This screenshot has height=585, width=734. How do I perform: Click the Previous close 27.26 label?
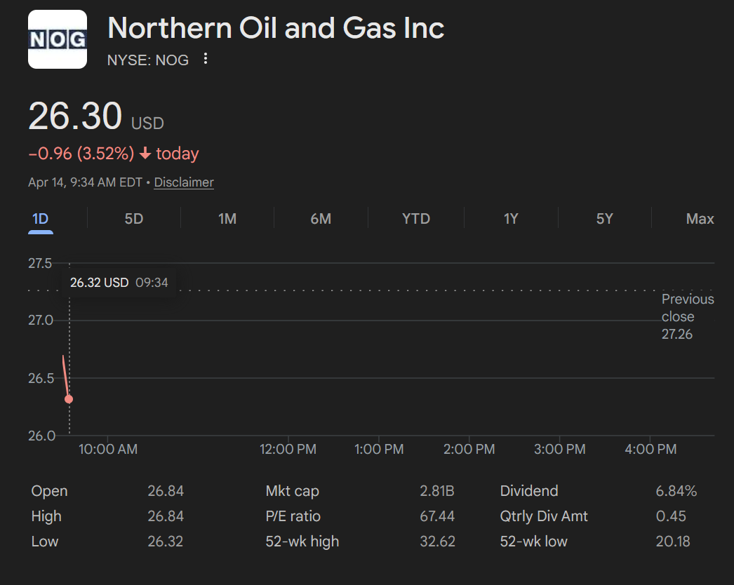pos(688,316)
